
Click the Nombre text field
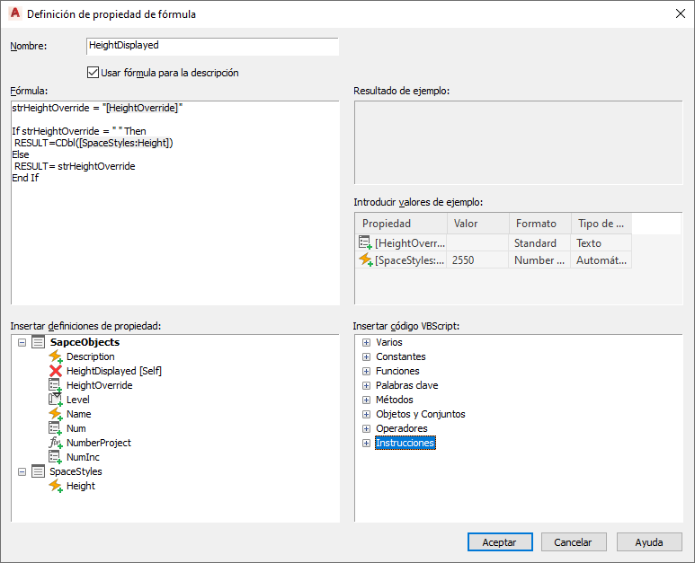[212, 47]
